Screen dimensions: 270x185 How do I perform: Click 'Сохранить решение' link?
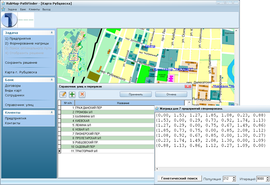click(x=21, y=62)
